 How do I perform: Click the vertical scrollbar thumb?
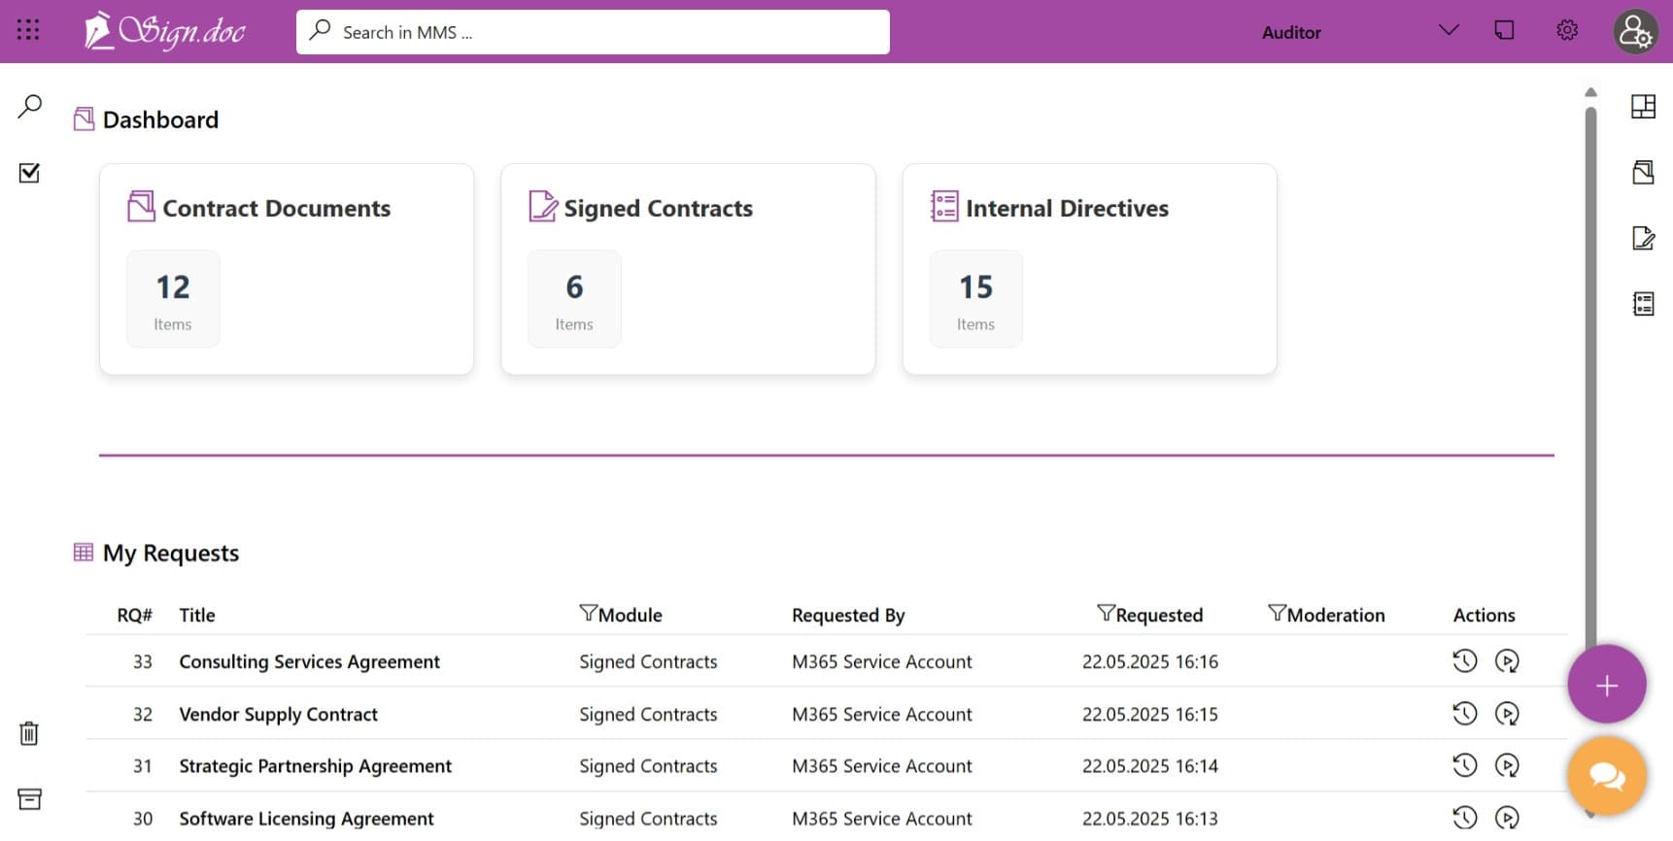pyautogui.click(x=1590, y=379)
